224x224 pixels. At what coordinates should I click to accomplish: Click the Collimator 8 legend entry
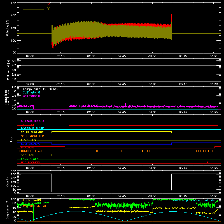pyautogui.click(x=31, y=92)
